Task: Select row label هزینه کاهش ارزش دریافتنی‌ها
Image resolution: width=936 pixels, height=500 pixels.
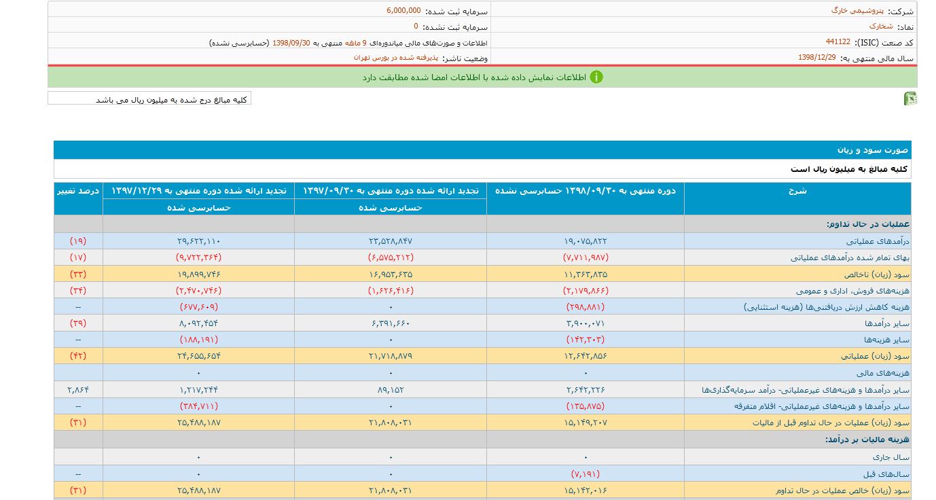Action: [827, 307]
